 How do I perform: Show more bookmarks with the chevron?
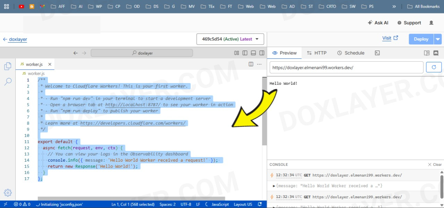pos(394,6)
